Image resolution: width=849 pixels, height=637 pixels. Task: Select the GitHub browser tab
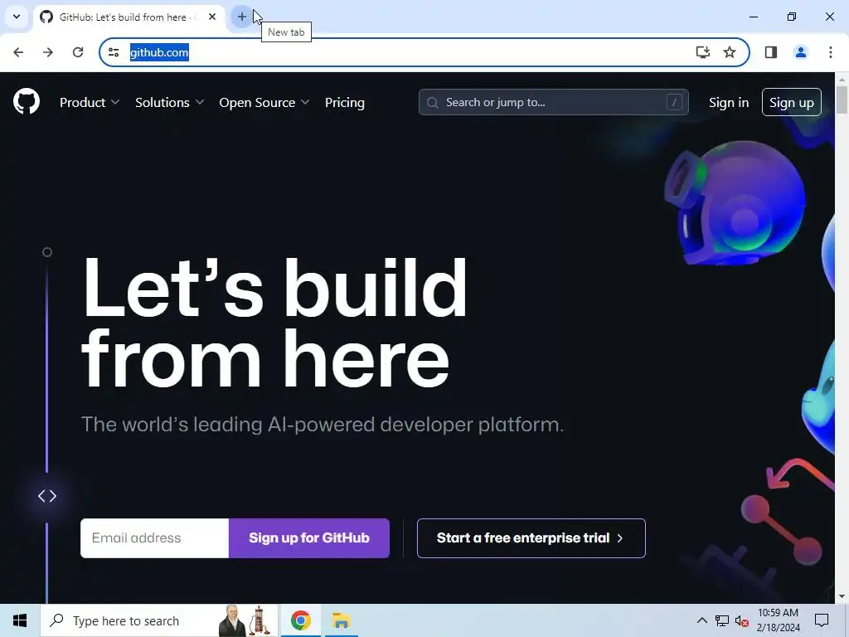coord(129,18)
